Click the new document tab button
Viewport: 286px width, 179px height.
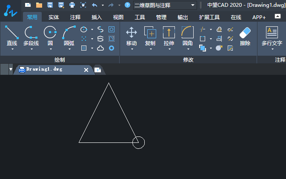pos(98,70)
